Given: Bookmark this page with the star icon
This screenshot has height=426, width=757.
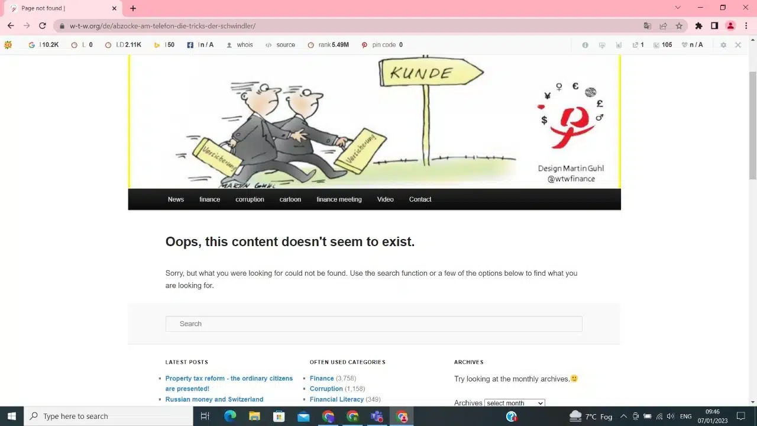Looking at the screenshot, I should pyautogui.click(x=679, y=26).
